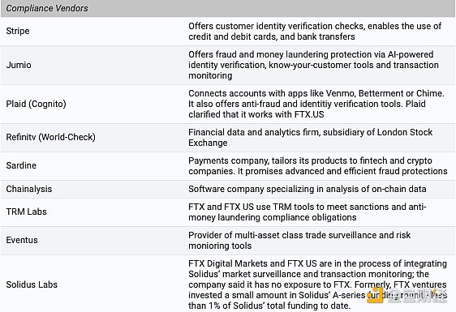Click the Jumio vendor cell
Image resolution: width=456 pixels, height=312 pixels.
click(19, 65)
